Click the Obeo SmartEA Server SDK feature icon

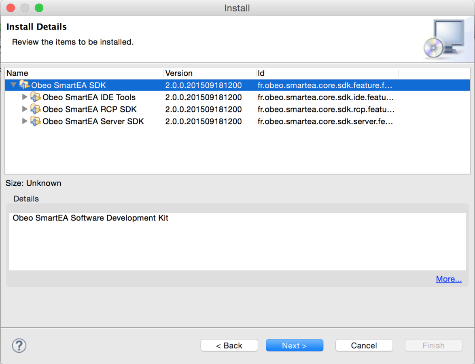pos(36,121)
